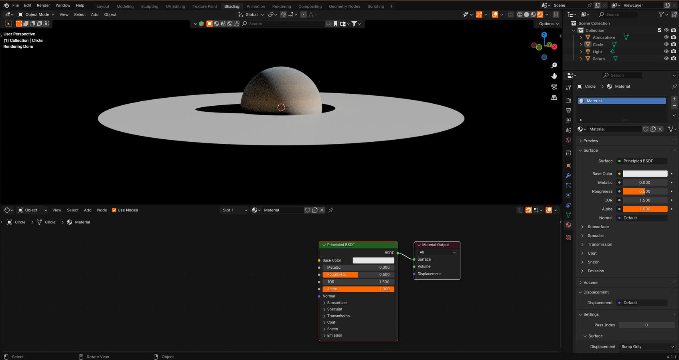The height and width of the screenshot is (360, 679).
Task: Open the Physics properties tab
Action: click(568, 195)
